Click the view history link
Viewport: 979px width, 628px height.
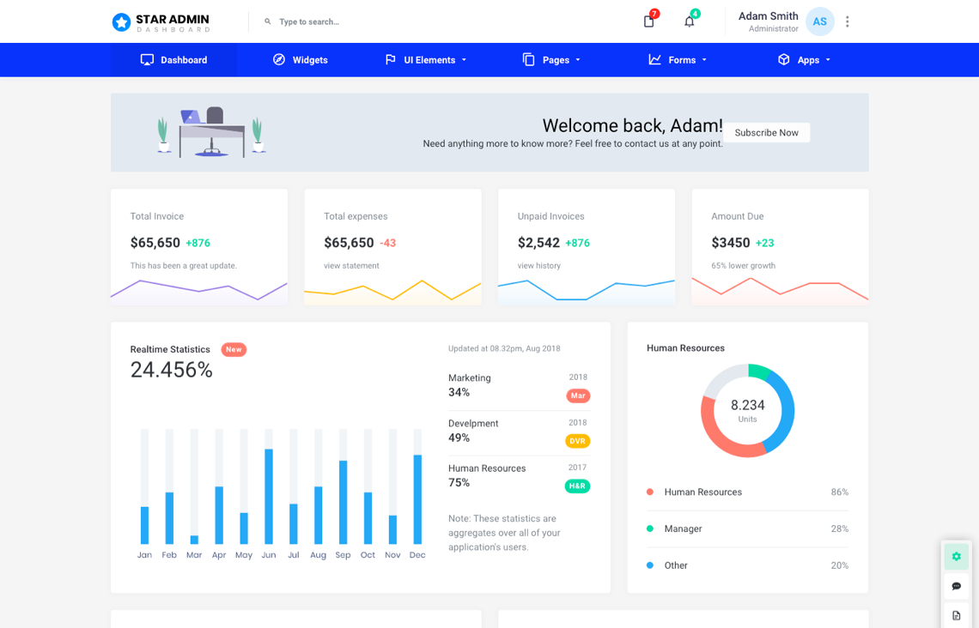(x=538, y=266)
